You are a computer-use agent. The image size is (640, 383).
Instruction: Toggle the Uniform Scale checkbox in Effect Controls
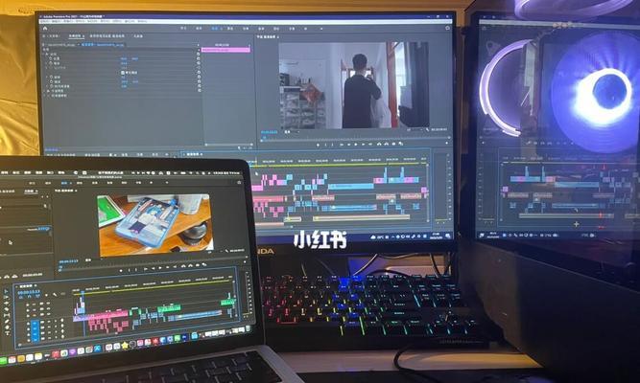click(x=123, y=73)
